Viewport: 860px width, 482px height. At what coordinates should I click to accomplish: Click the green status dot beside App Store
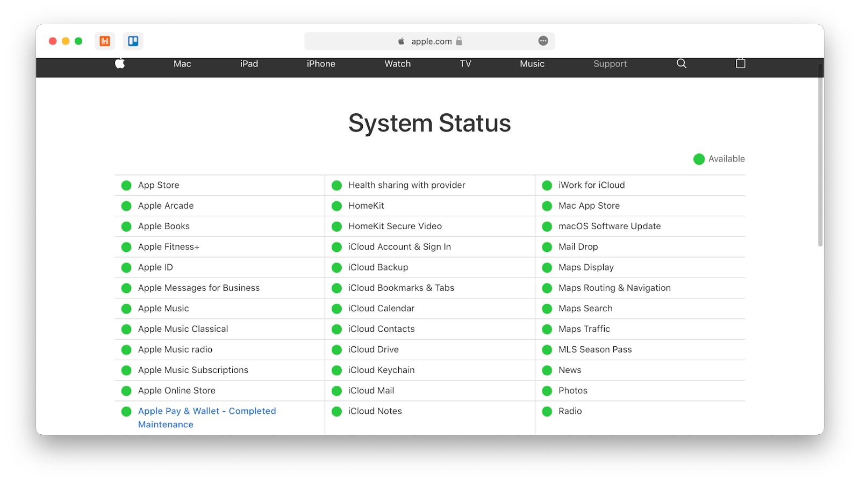pos(126,186)
